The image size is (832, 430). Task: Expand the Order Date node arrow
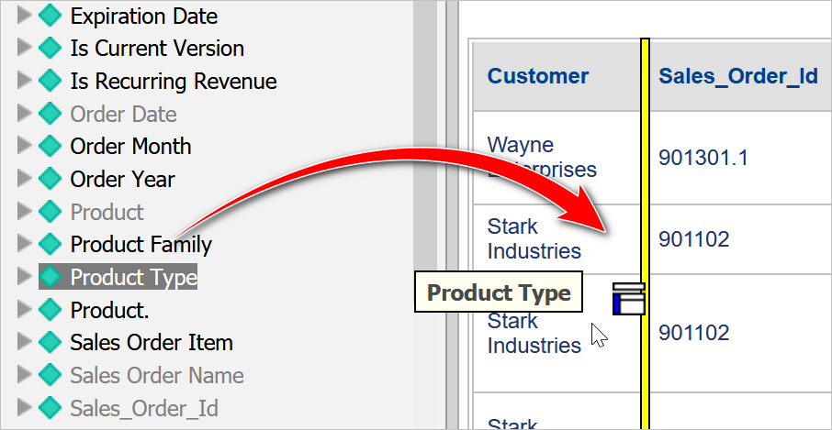(24, 114)
